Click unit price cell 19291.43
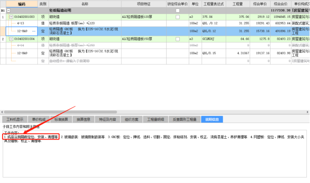Screen dimensions: 310x183 tap(260, 23)
